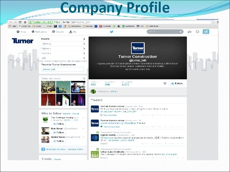Follow Turner Construction

[x=177, y=83]
